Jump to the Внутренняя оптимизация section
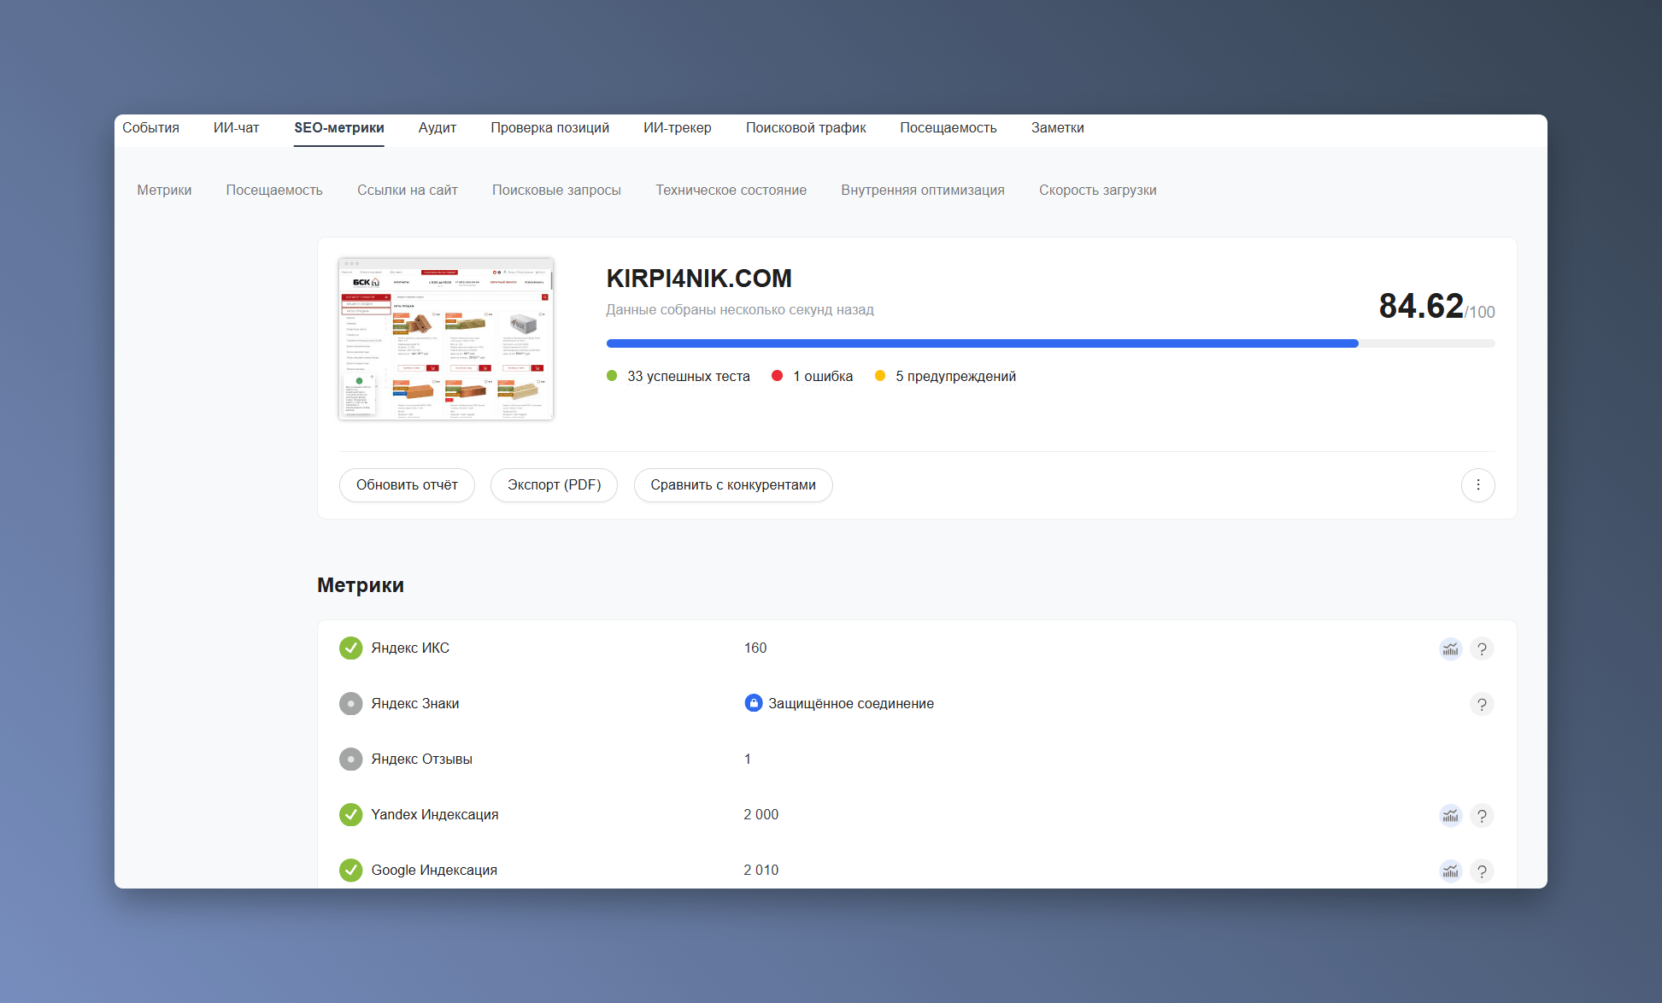This screenshot has width=1662, height=1003. click(923, 191)
